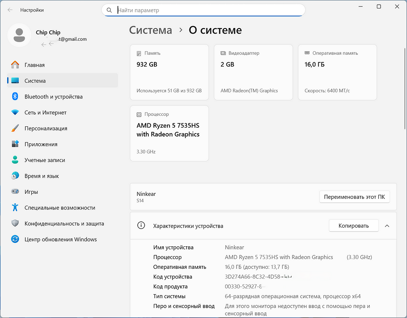
Task: Click the Найти параметр search field
Action: [203, 10]
